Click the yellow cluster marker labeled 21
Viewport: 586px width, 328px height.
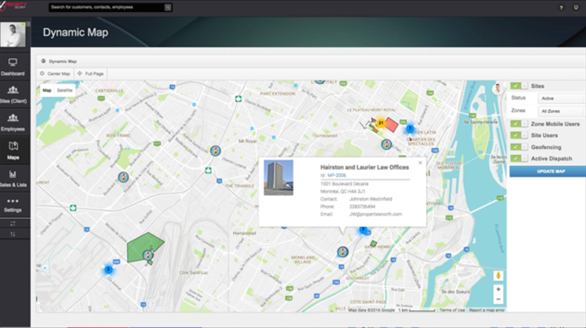[x=381, y=123]
